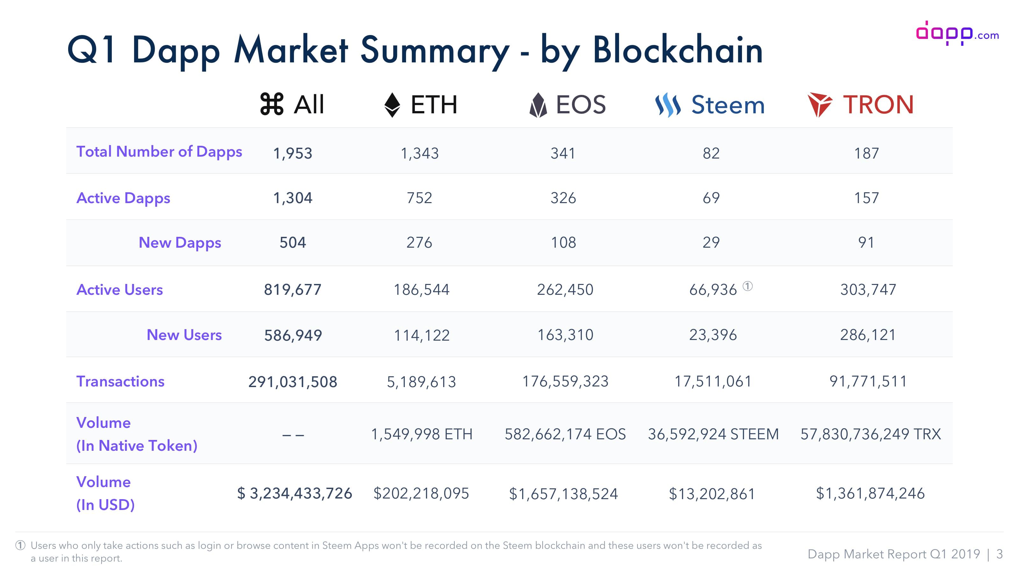Click total USD volume $3,234,433,726
The image size is (1019, 573).
(294, 493)
